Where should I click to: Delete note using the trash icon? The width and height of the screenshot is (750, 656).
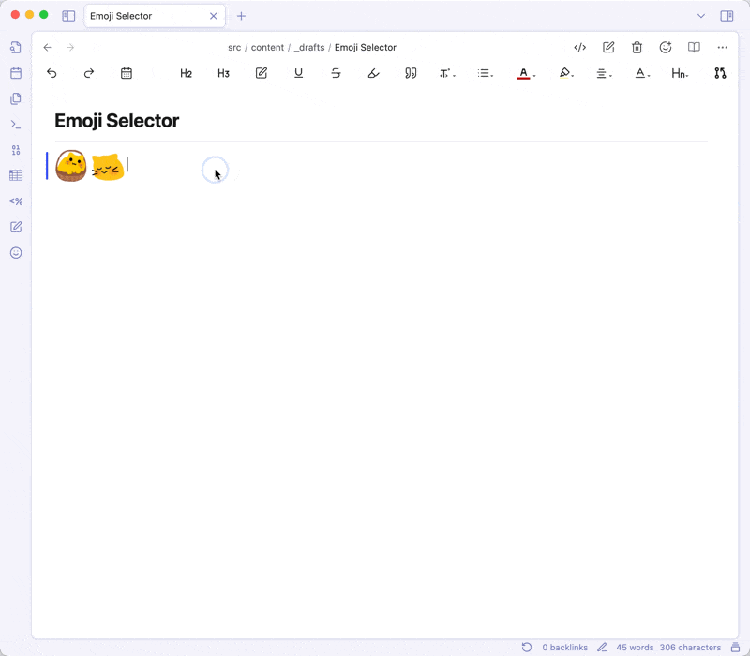pyautogui.click(x=637, y=48)
